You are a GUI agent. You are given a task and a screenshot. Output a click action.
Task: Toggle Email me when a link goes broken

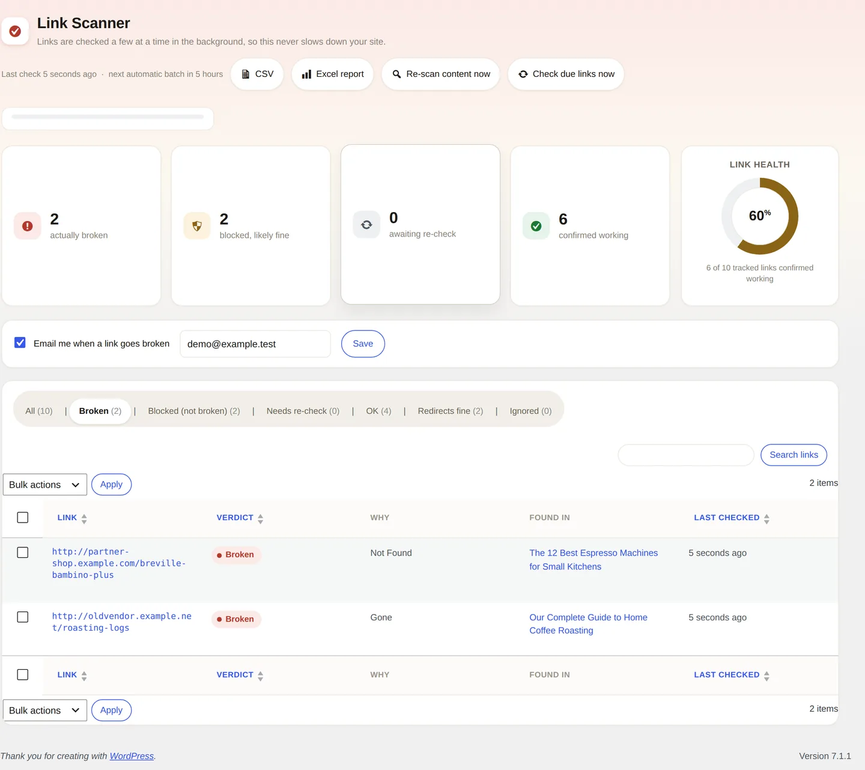point(20,342)
